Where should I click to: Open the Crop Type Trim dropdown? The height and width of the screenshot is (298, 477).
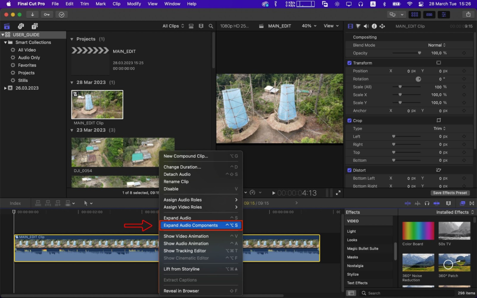click(x=439, y=129)
